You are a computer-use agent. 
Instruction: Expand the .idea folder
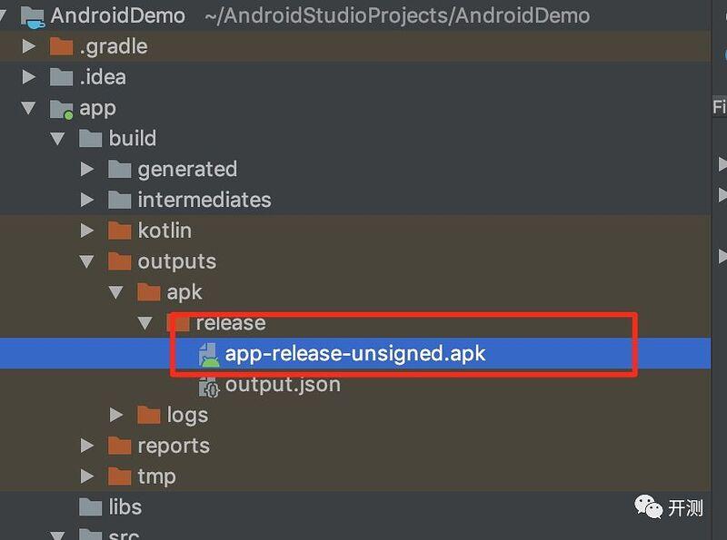29,77
